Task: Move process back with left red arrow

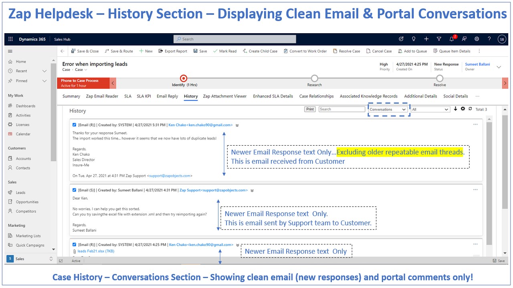Action: tap(113, 83)
